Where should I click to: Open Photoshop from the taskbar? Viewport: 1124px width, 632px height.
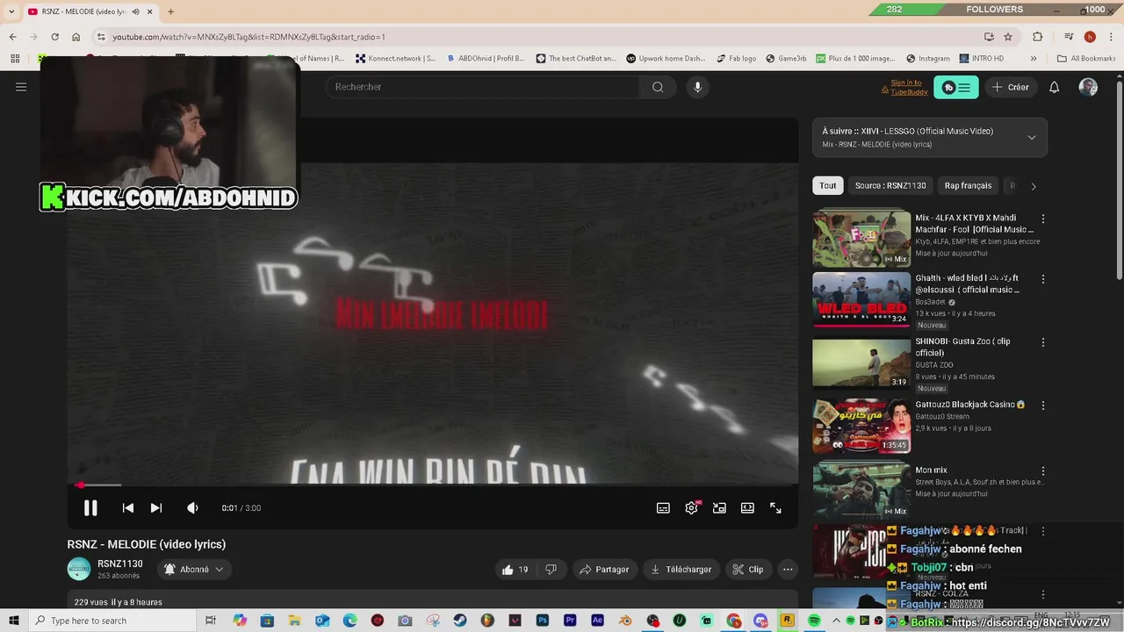[x=543, y=621]
